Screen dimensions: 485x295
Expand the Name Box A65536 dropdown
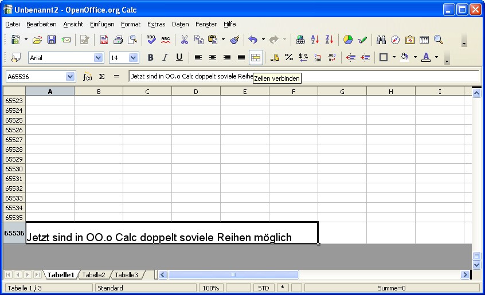pyautogui.click(x=70, y=77)
